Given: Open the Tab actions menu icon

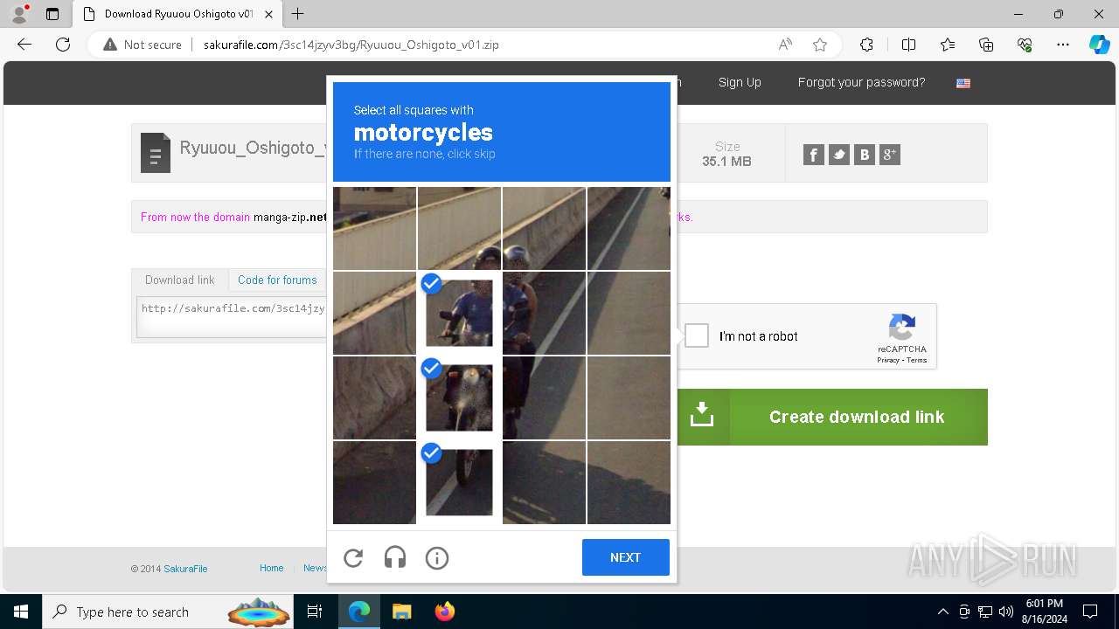Looking at the screenshot, I should tap(52, 14).
